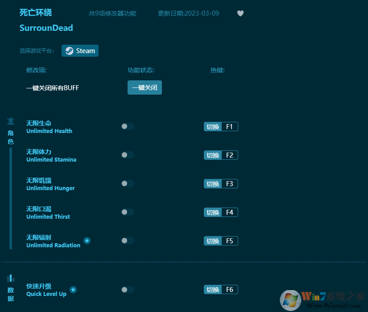
Task: Enable the Quick Level Up toggle
Action: point(127,289)
